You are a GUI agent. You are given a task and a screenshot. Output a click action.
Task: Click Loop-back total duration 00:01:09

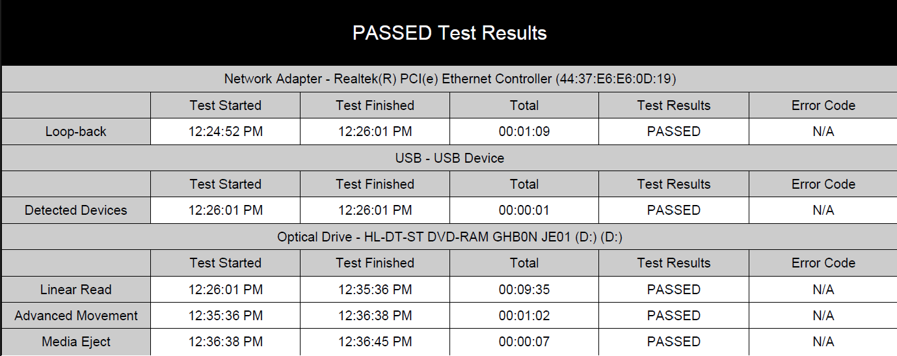pyautogui.click(x=524, y=131)
